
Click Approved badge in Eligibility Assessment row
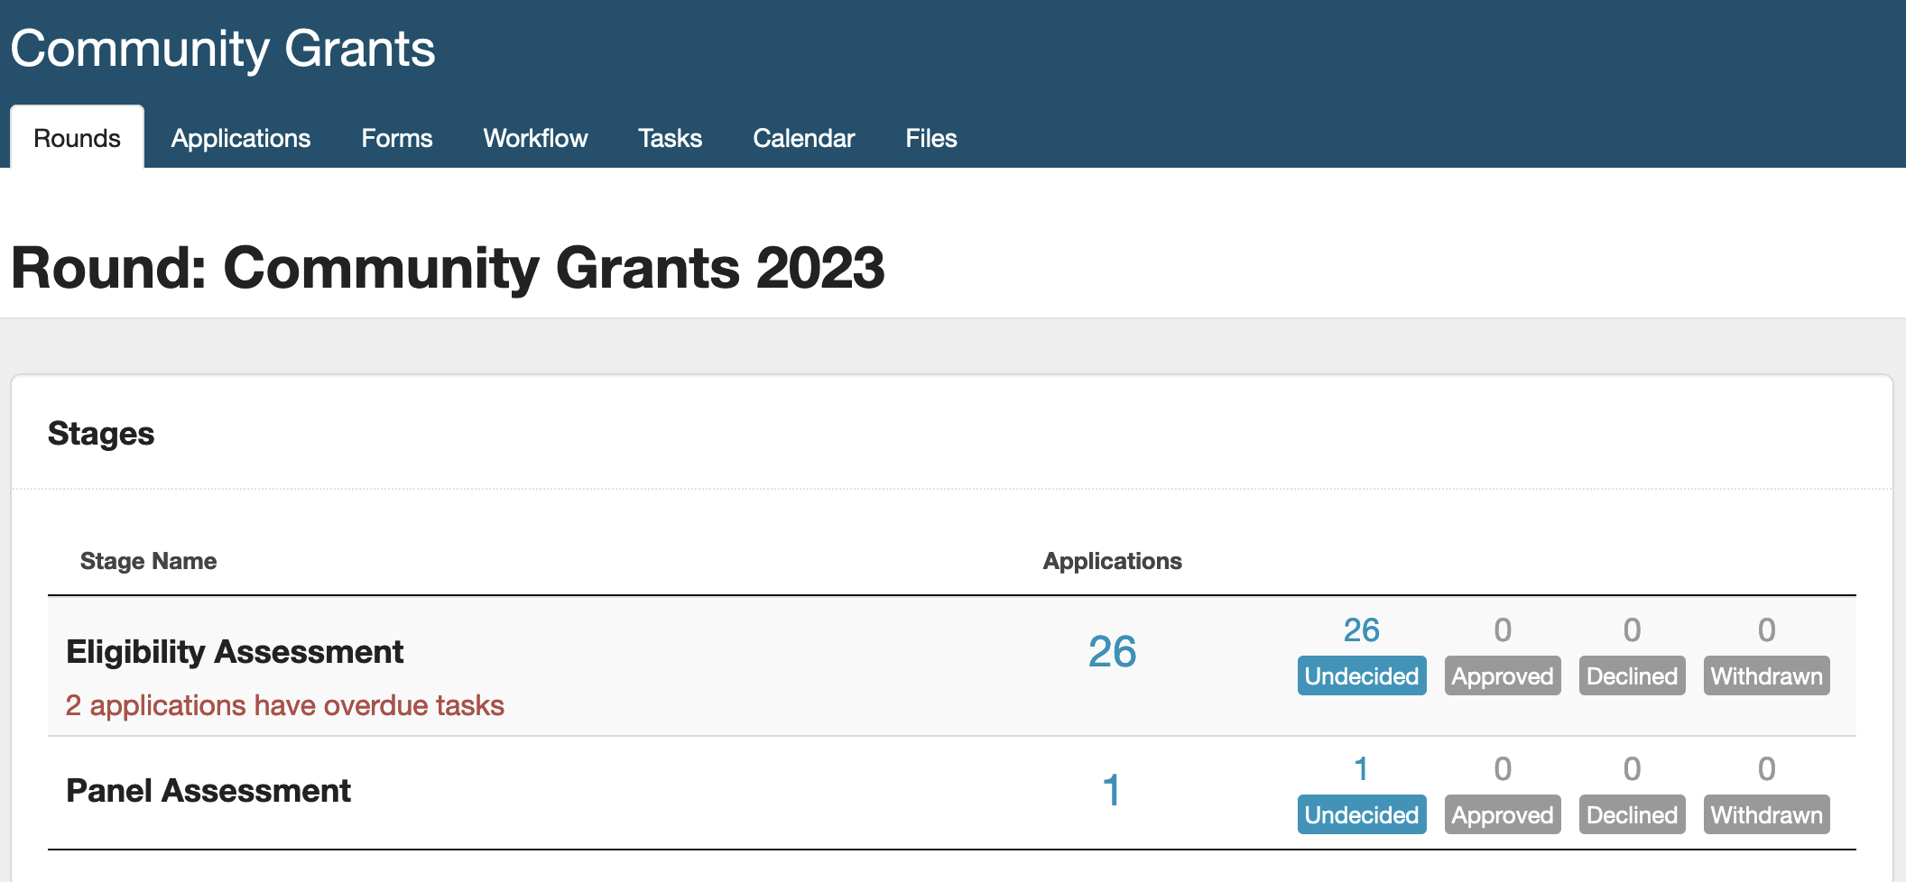tap(1502, 675)
